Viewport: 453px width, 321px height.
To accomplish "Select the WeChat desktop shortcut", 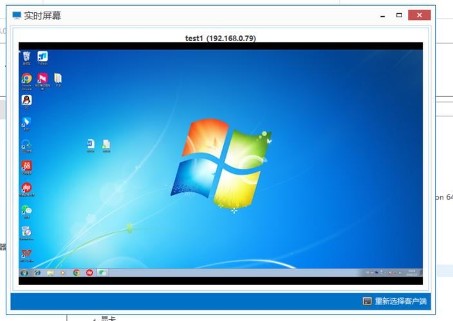I will pos(26,210).
